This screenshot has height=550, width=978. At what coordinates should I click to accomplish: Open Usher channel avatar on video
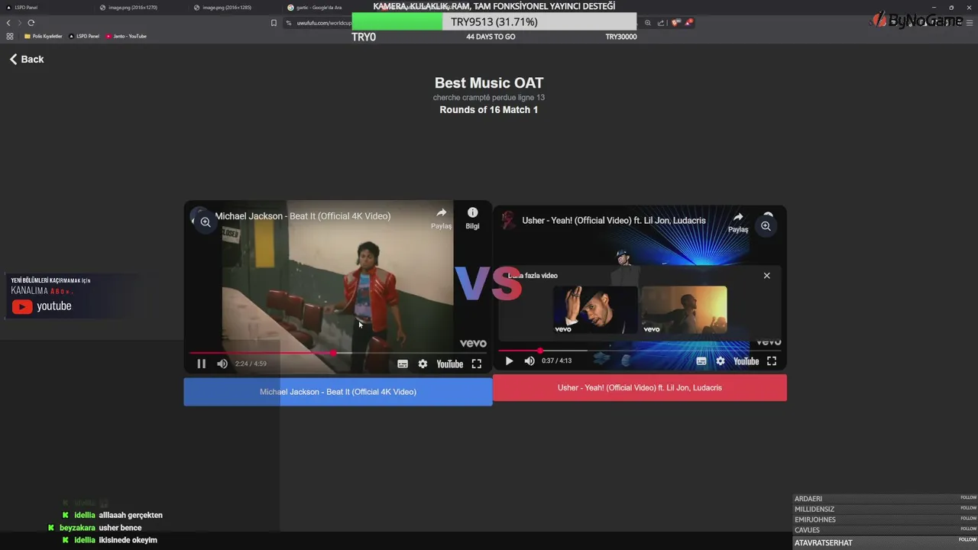coord(508,221)
